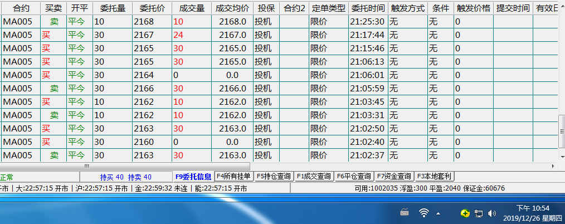
Task: Click the order price 2164 cell
Action: click(x=152, y=75)
